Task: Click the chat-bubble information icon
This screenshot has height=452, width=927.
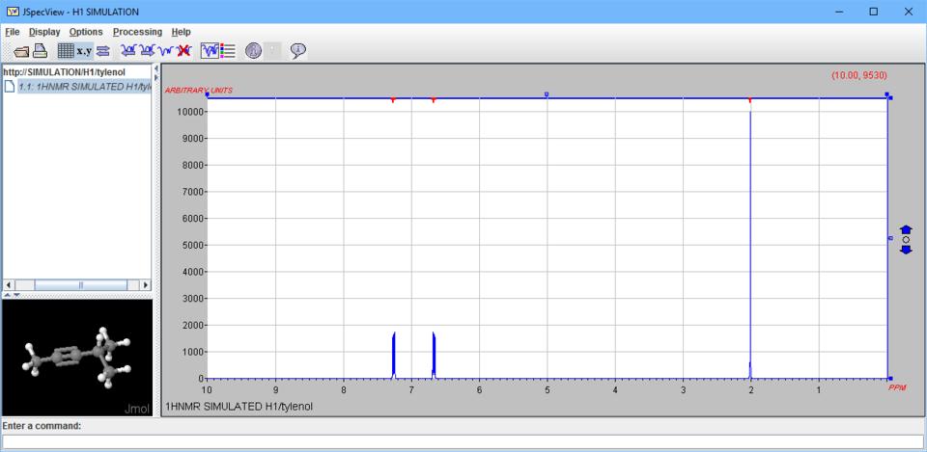Action: (x=298, y=50)
